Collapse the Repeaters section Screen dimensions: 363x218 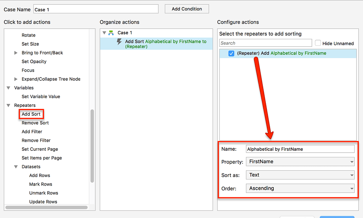point(8,105)
